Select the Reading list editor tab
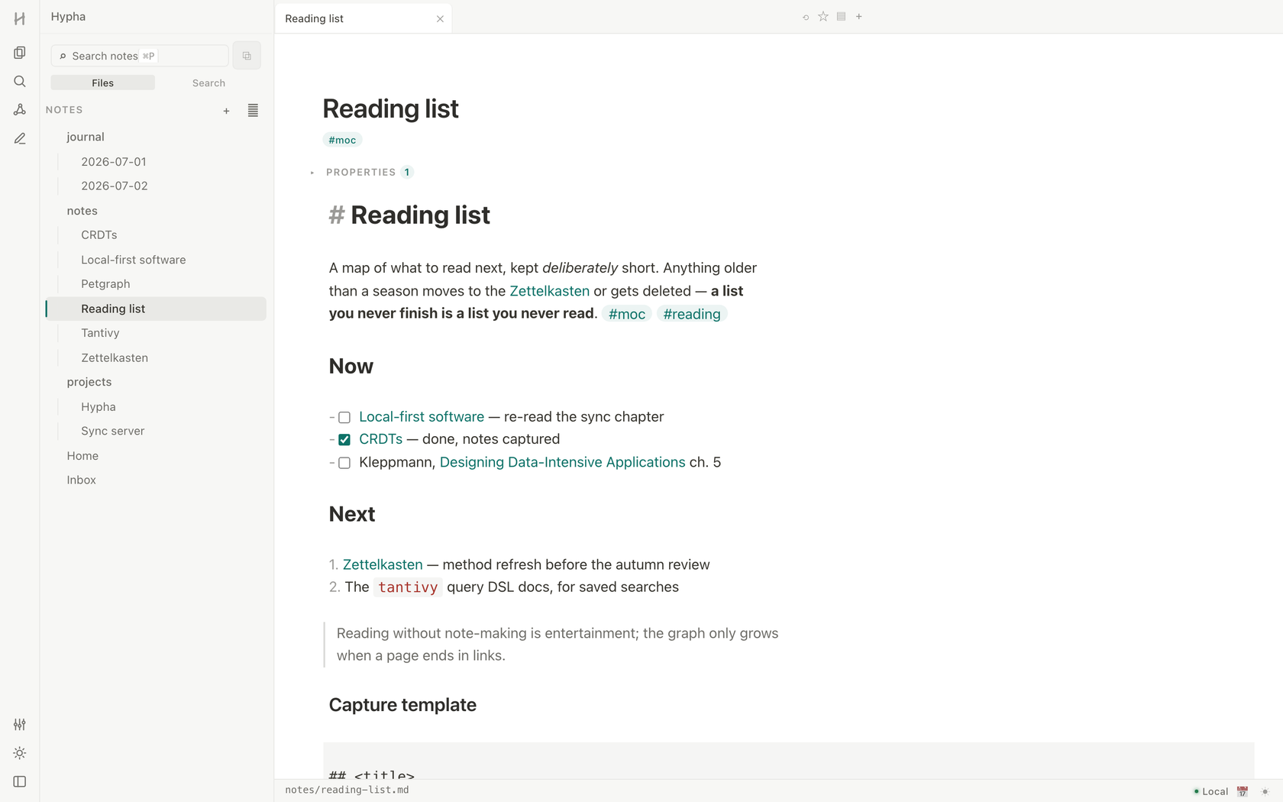Viewport: 1283px width, 802px height. pos(363,18)
